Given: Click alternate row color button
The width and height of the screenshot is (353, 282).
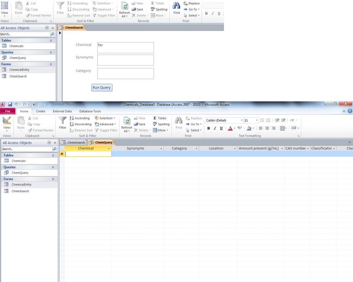Looking at the screenshot, I should pos(294,128).
